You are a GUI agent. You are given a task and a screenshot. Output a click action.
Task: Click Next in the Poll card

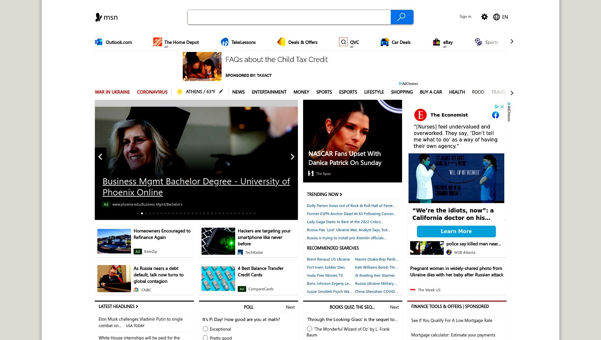tap(290, 307)
